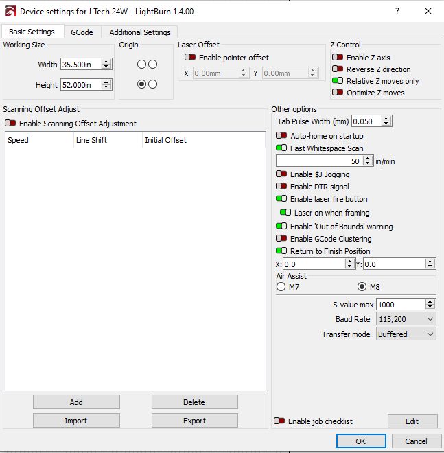Viewport: 444px width, 453px height.
Task: Increase the S-value max stepper
Action: pos(430,301)
